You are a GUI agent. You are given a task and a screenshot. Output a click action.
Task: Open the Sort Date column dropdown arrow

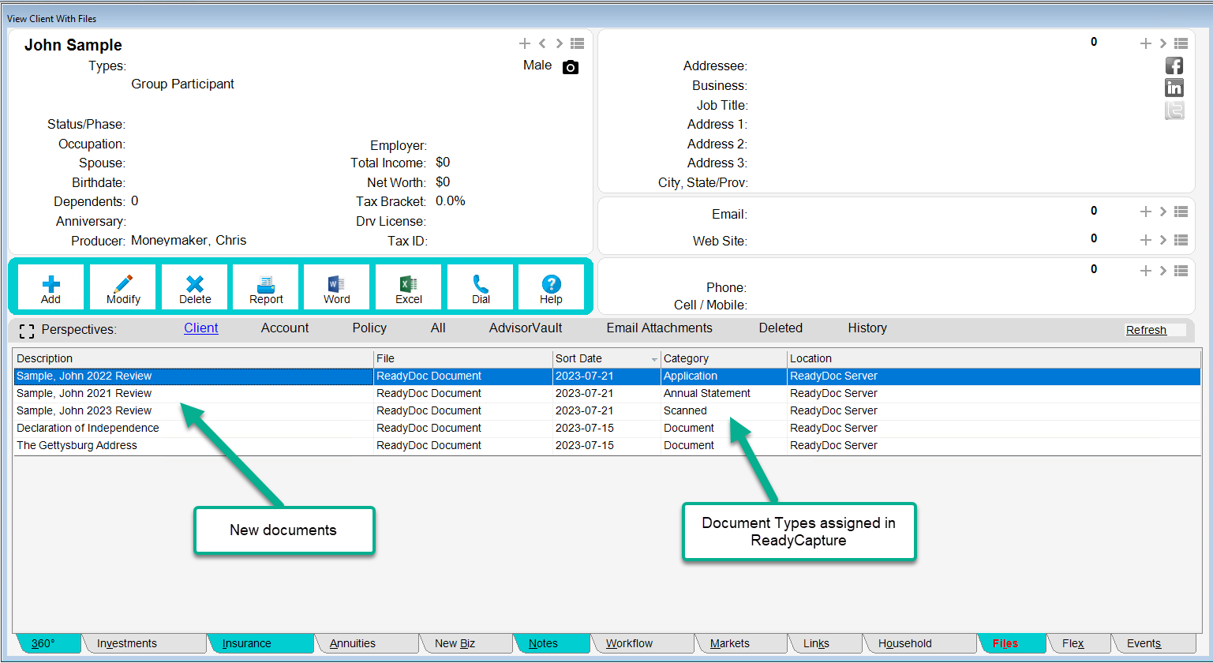pos(654,360)
